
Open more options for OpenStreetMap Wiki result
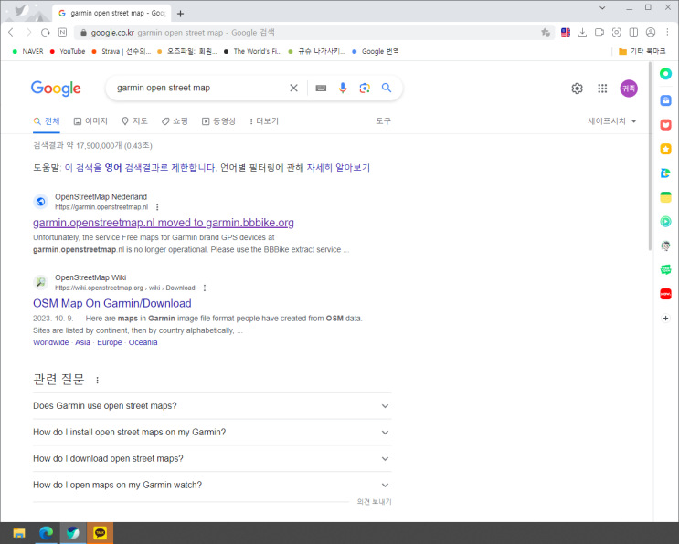[x=205, y=288]
